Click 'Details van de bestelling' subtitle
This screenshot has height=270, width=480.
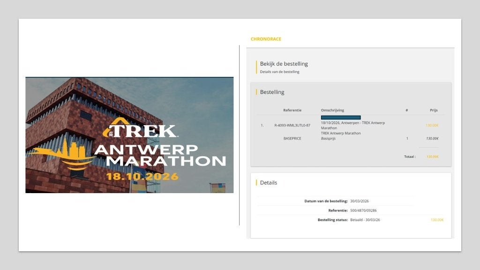(279, 72)
